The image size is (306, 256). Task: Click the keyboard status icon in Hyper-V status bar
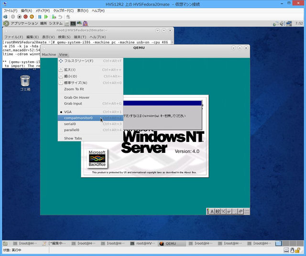click(x=286, y=250)
